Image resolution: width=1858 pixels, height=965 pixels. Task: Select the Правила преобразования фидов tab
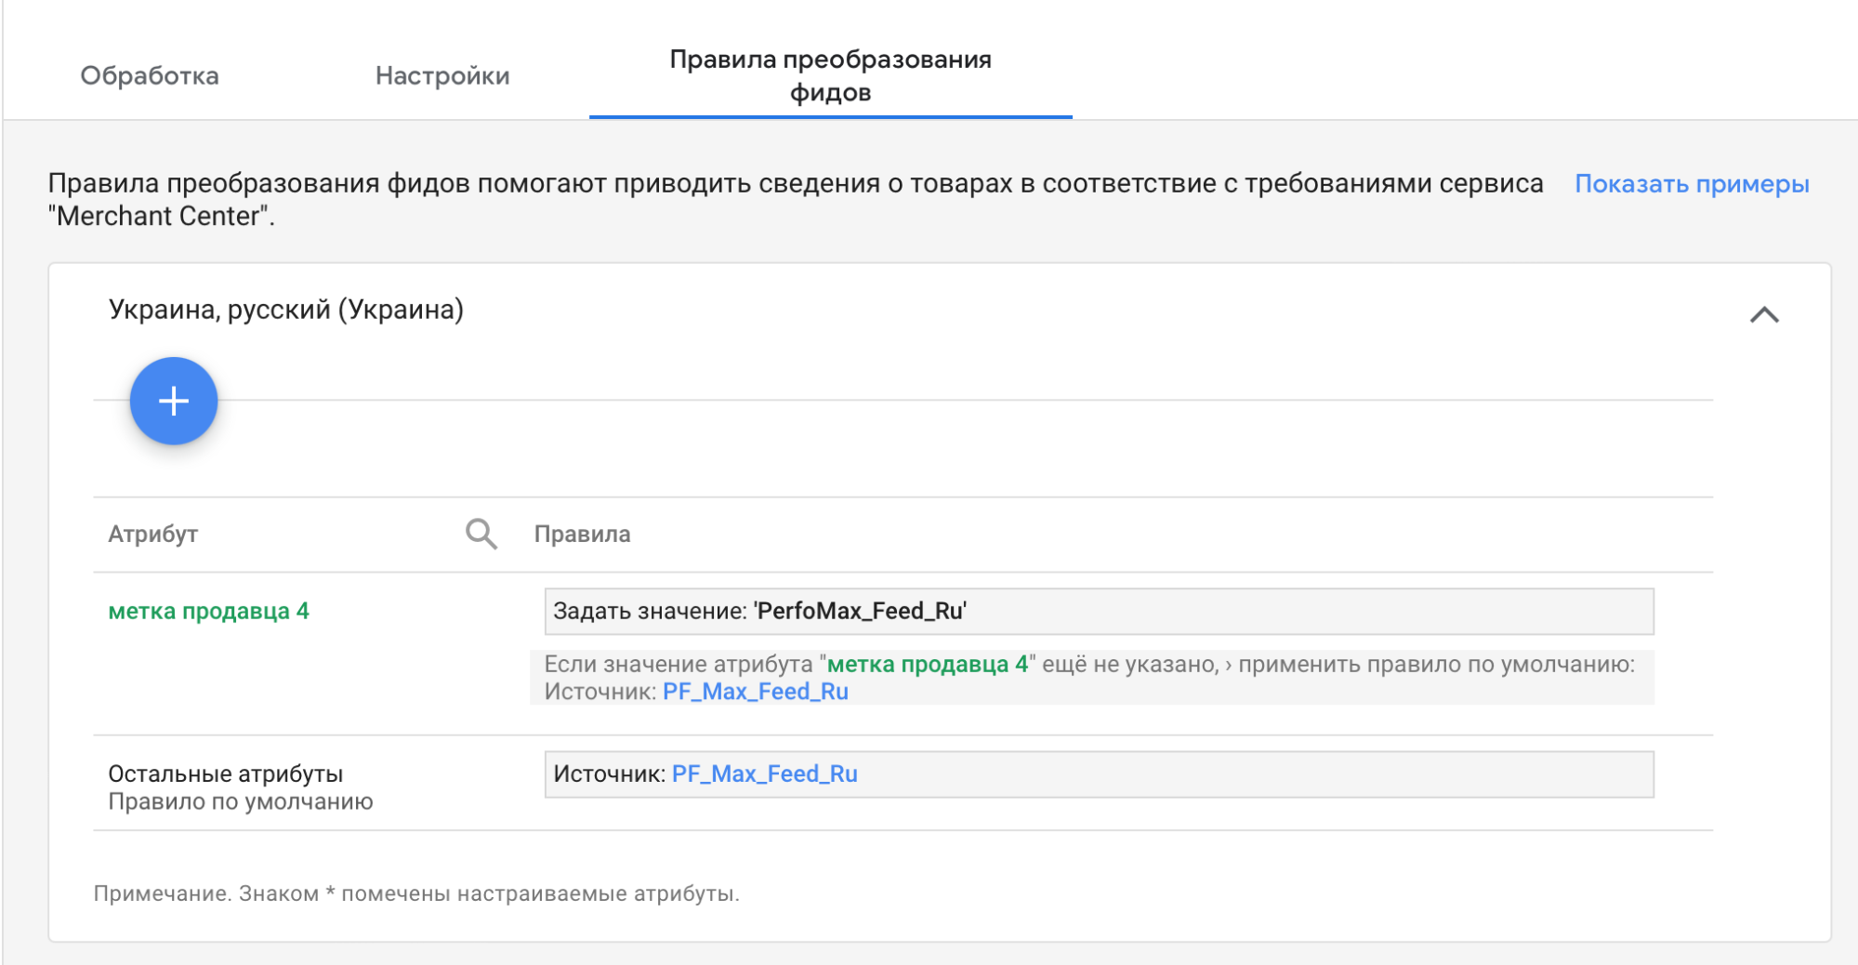point(830,75)
